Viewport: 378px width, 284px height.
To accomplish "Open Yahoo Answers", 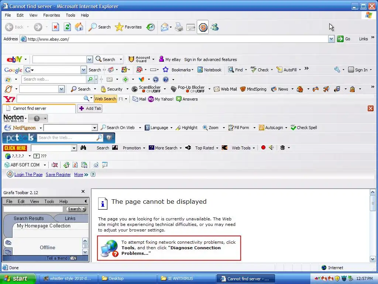I will [x=187, y=99].
